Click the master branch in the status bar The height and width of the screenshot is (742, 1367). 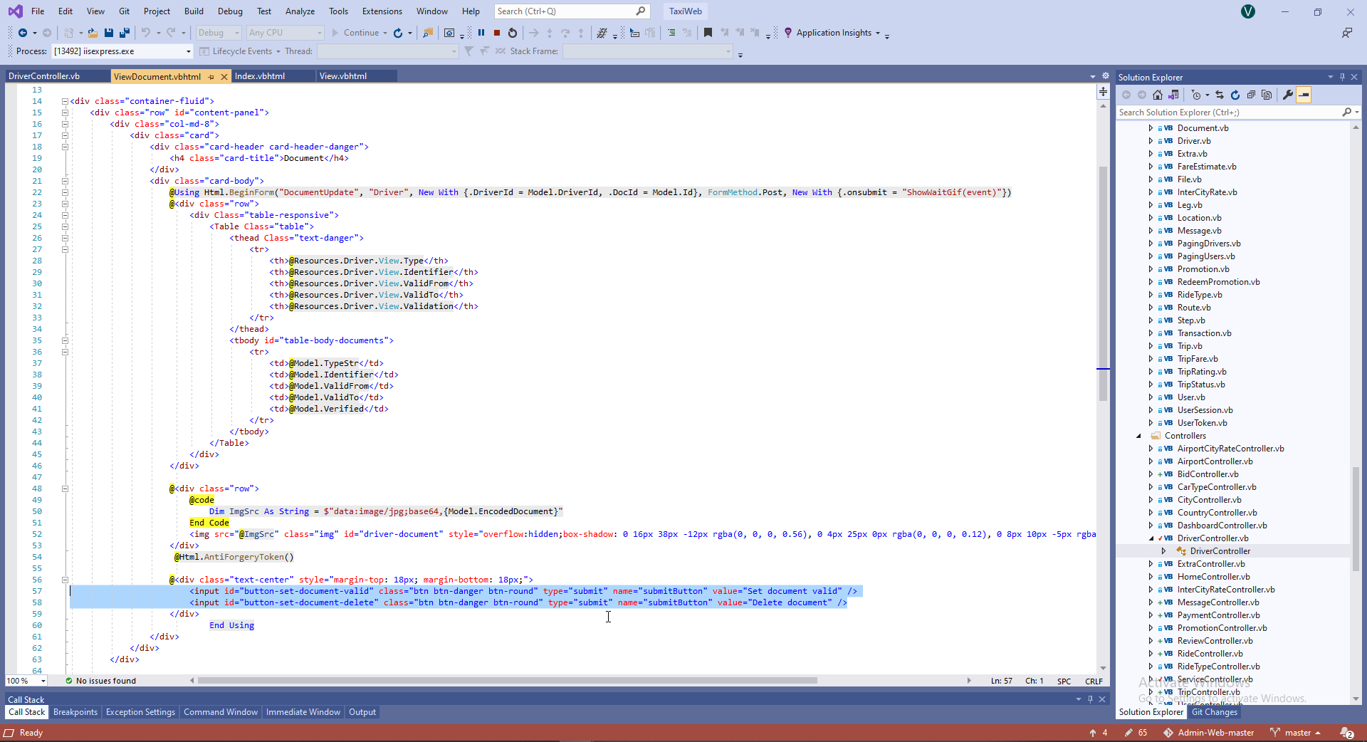[1296, 733]
